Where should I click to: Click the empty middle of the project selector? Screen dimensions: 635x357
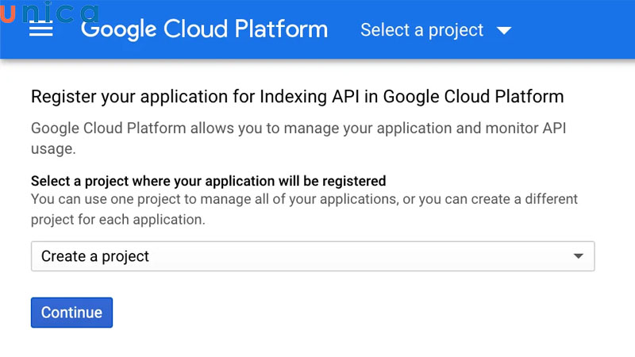coord(357,256)
